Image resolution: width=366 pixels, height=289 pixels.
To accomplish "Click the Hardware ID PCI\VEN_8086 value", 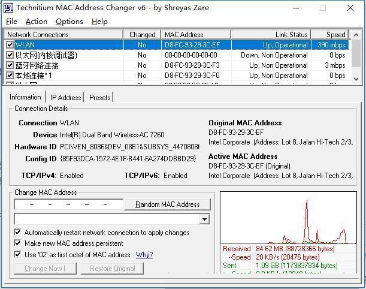I will point(130,147).
